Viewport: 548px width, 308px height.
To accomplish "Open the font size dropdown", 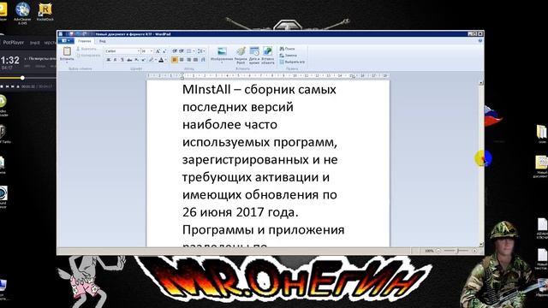I will click(152, 51).
